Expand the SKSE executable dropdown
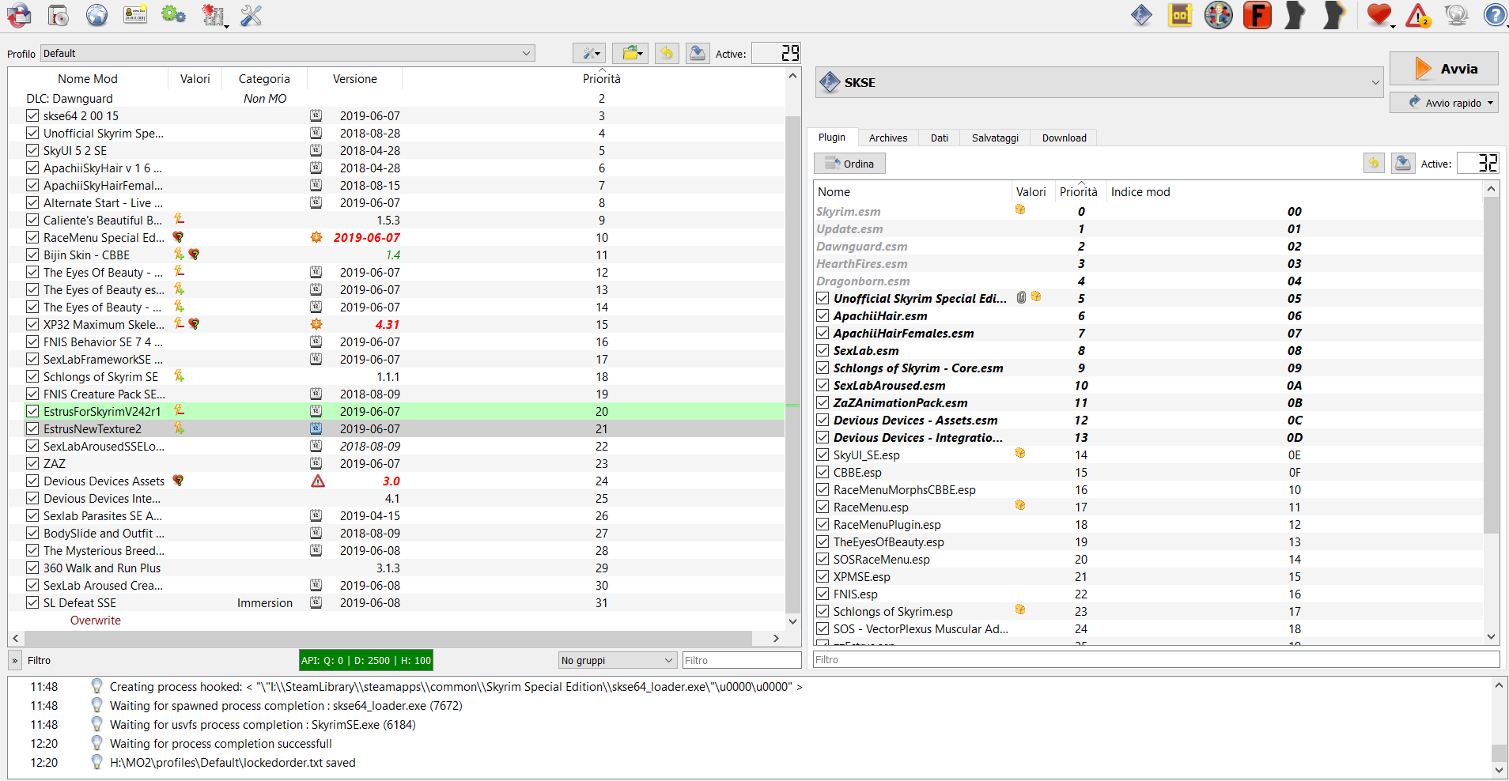The width and height of the screenshot is (1509, 781). pyautogui.click(x=1099, y=82)
